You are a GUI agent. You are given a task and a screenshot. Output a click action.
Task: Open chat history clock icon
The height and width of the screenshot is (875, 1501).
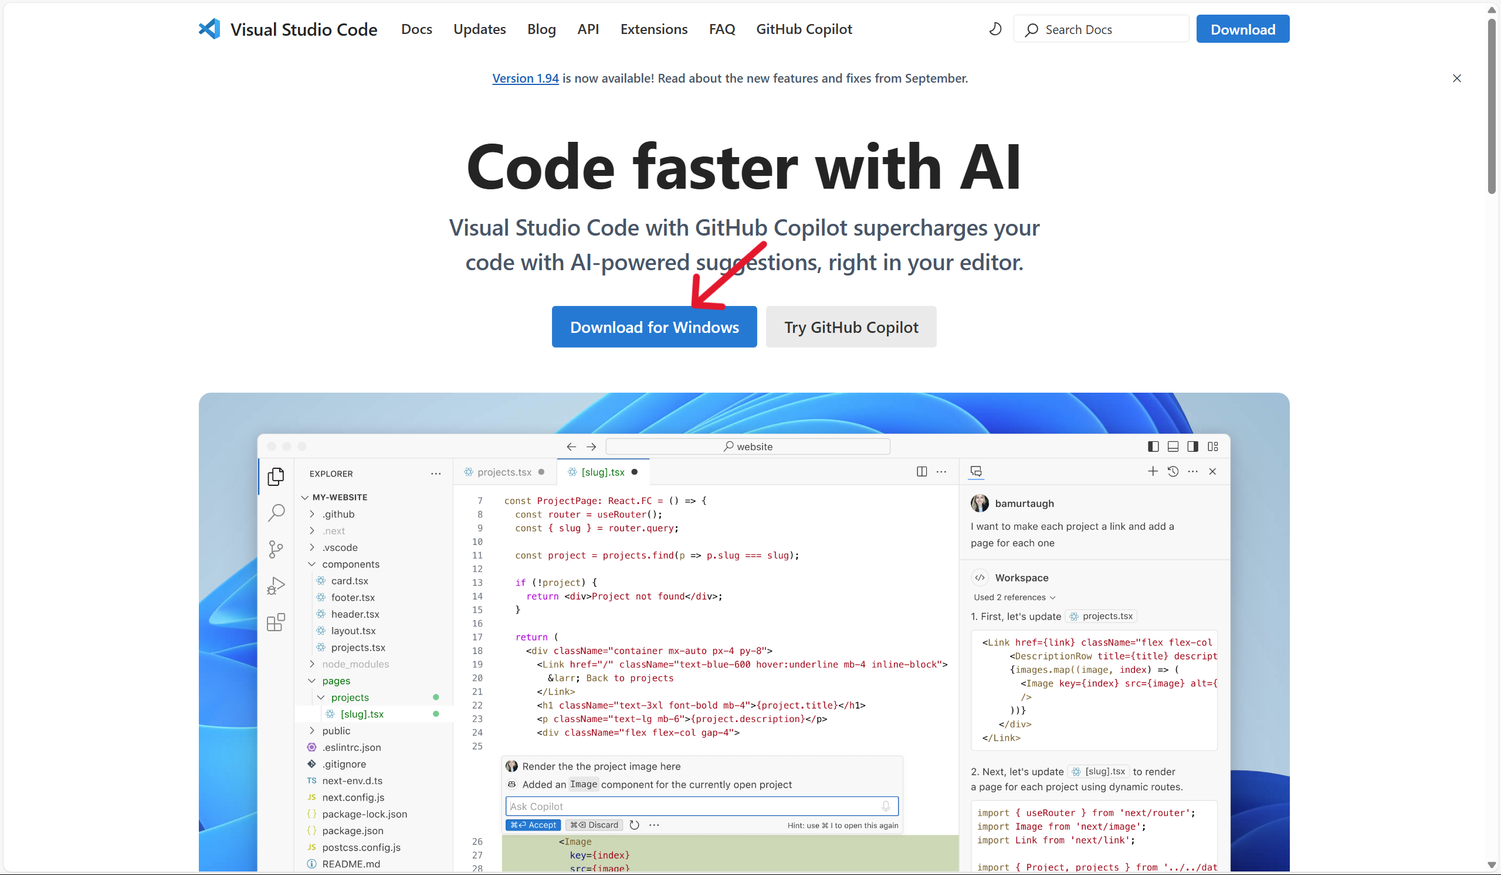point(1173,471)
